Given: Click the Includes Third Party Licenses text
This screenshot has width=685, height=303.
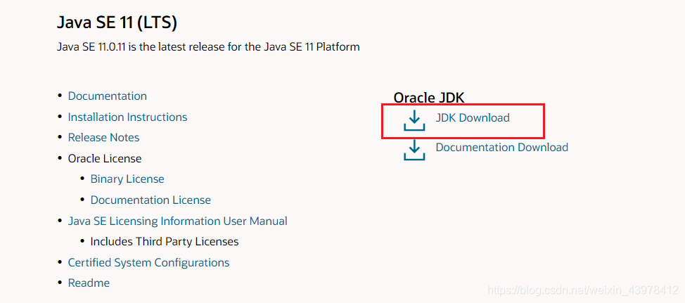Looking at the screenshot, I should 165,241.
